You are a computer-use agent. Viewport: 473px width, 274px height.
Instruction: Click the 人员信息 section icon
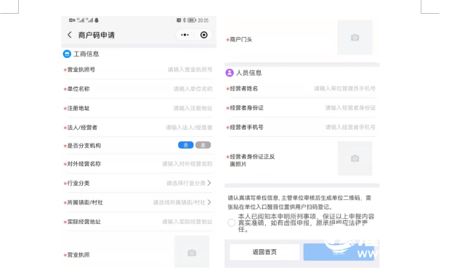click(x=230, y=72)
